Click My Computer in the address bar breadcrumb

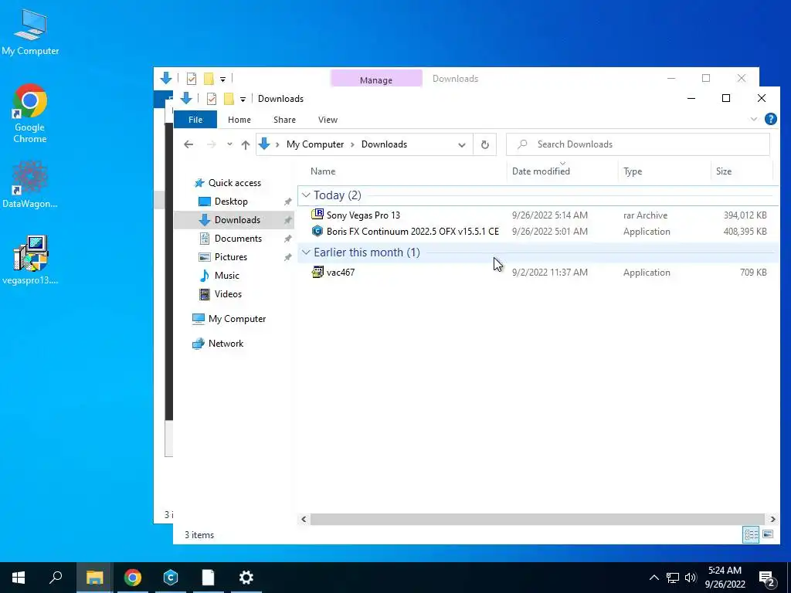click(315, 144)
